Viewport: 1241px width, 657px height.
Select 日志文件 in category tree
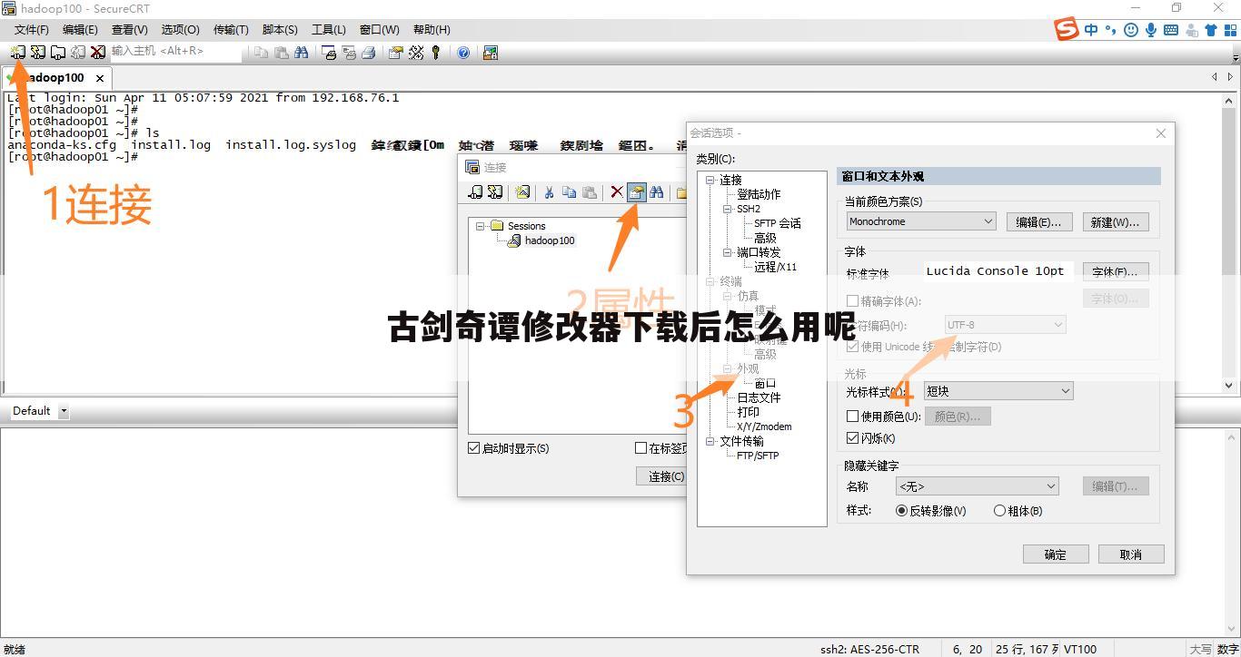tap(759, 397)
